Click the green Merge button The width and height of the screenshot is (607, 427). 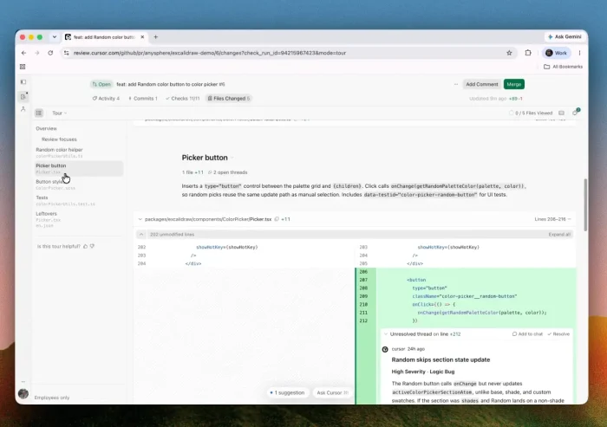(x=513, y=84)
